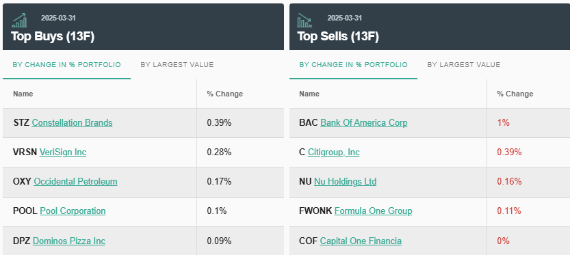Viewport: 570px width, 255px height.
Task: Open the Occidental Petroleum stock page
Action: pyautogui.click(x=75, y=182)
